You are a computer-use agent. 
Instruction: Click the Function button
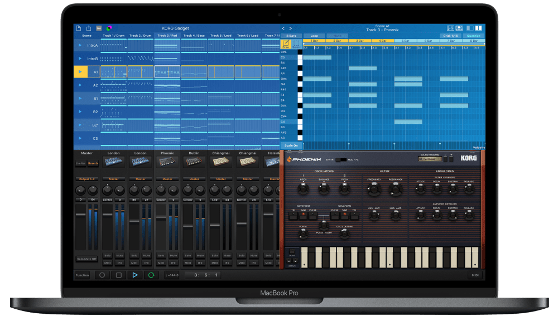coord(82,275)
